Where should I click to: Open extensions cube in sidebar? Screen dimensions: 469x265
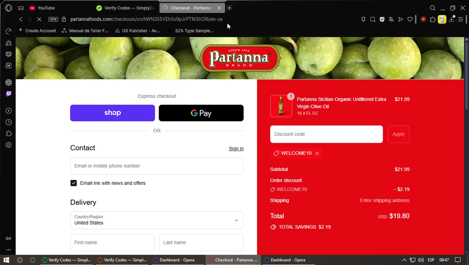coord(9,134)
